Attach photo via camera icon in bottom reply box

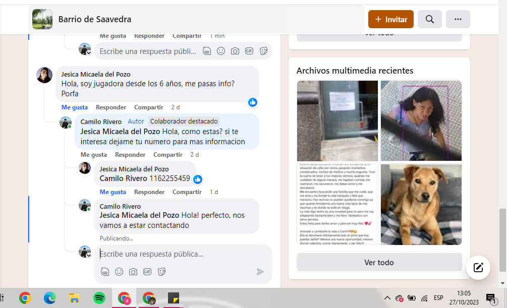click(133, 272)
